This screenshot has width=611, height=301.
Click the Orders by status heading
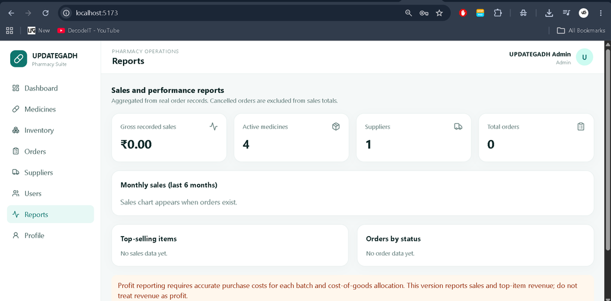(x=393, y=238)
